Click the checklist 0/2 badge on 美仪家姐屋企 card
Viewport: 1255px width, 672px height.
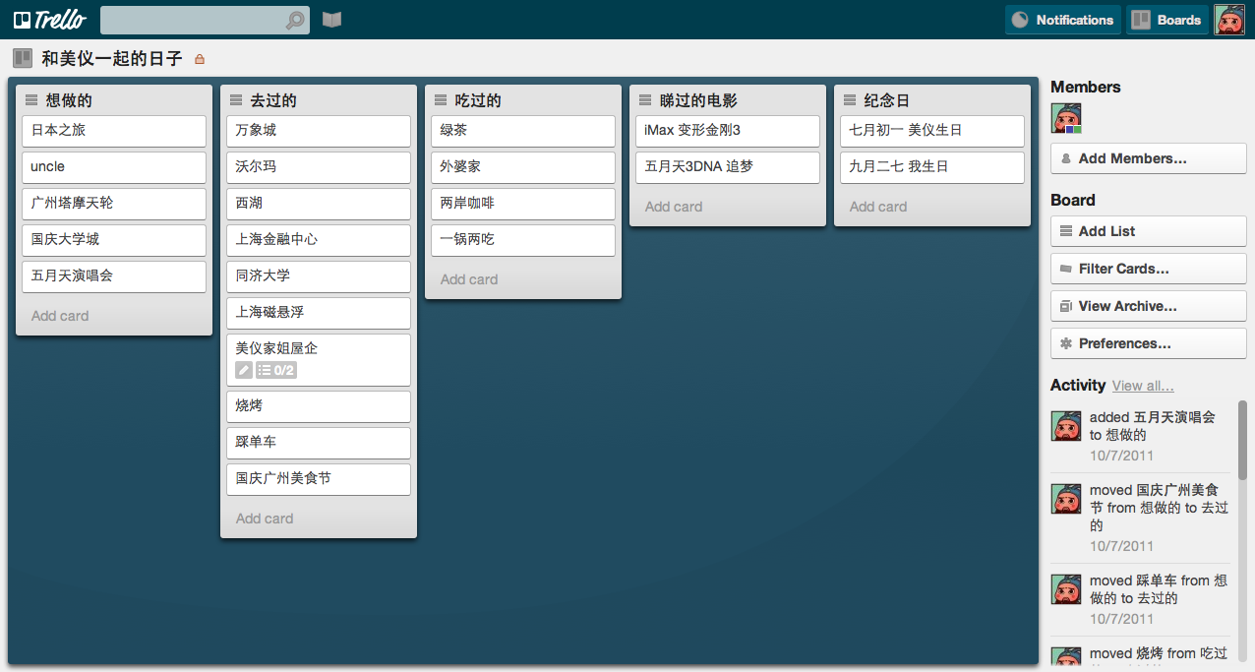[275, 371]
